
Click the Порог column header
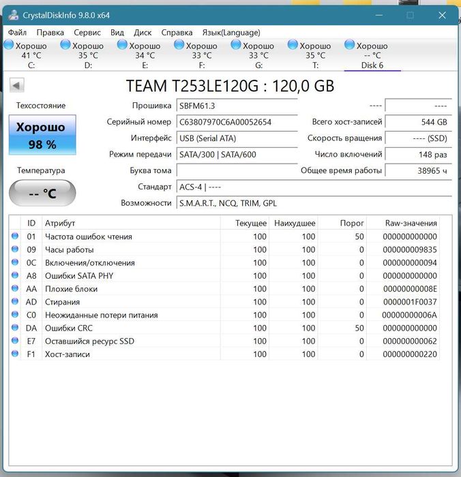tap(342, 223)
